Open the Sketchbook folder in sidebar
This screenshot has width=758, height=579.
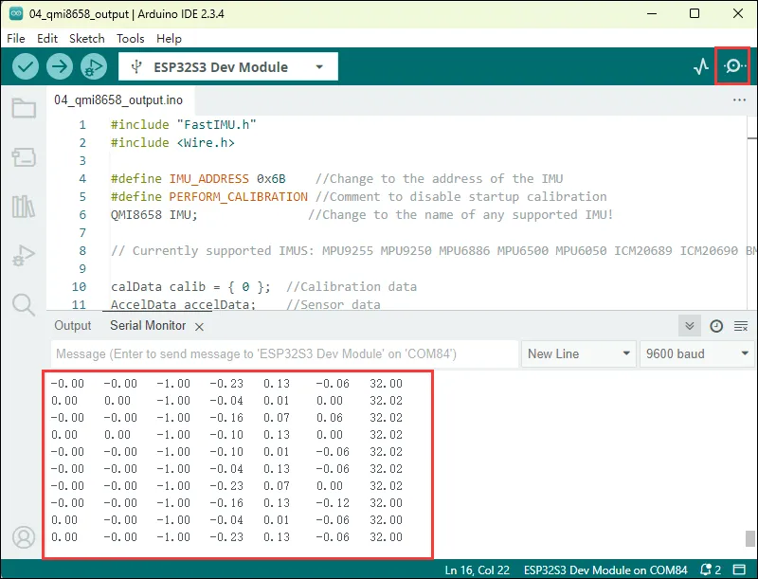24,108
